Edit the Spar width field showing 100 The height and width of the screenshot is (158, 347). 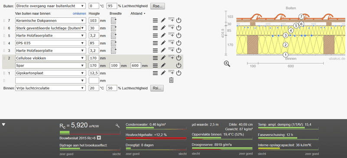point(115,66)
